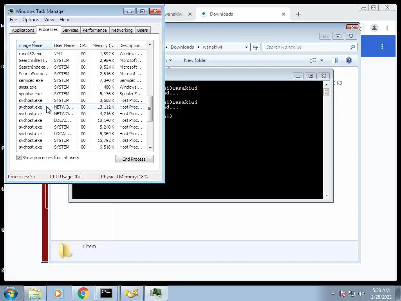Open the network tray icon
This screenshot has height=301, width=401.
(352, 294)
